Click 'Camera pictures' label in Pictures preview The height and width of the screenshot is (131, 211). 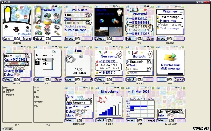pyautogui.click(x=105, y=14)
